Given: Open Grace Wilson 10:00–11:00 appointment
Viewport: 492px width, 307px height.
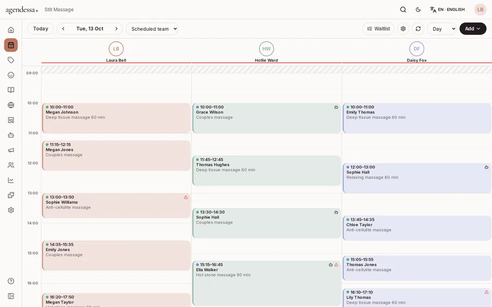Looking at the screenshot, I should (267, 118).
